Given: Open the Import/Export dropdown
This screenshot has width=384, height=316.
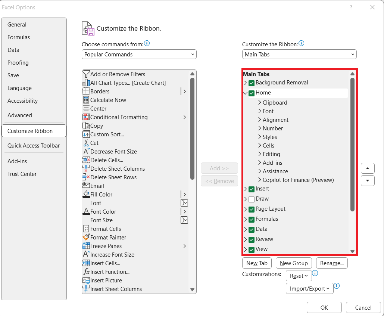Looking at the screenshot, I should [x=310, y=288].
